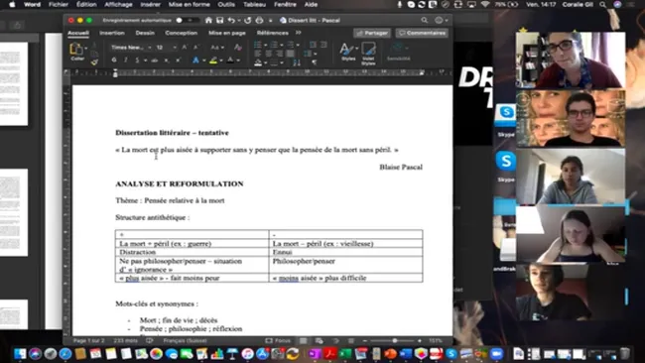Click the zoom out minus button

tap(365, 341)
